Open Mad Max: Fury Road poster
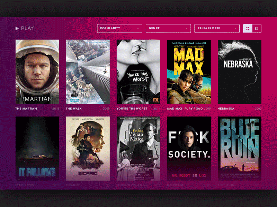This screenshot has width=277, height=207. 189,72
